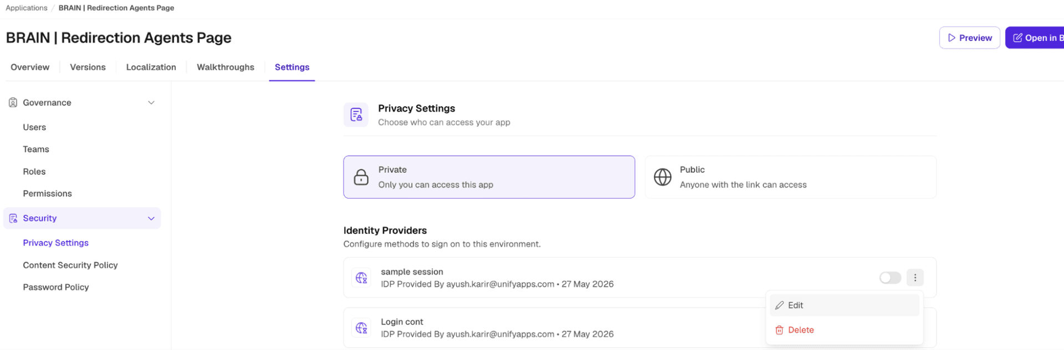This screenshot has height=350, width=1064.
Task: Select the Public access option
Action: click(790, 177)
